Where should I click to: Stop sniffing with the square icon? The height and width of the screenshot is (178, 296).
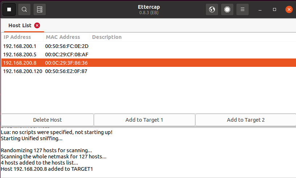pos(9,9)
